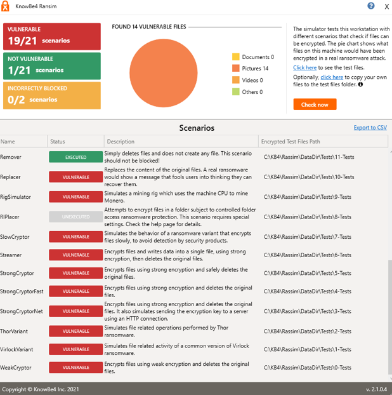Click the VULNERABLE badge for WeakCryptor
The width and height of the screenshot is (392, 395).
pos(75,367)
